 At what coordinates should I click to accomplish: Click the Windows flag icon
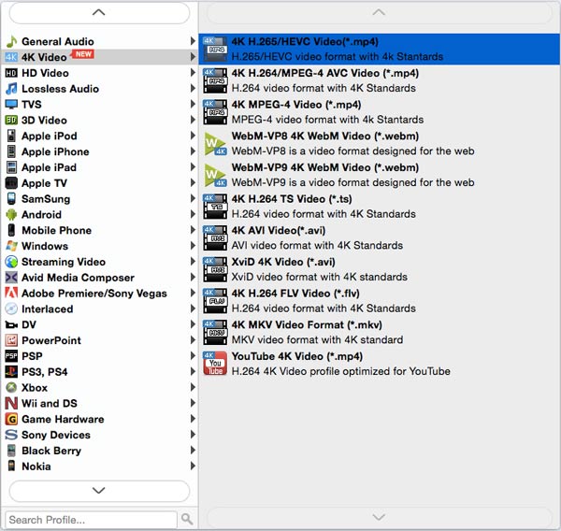(x=11, y=246)
